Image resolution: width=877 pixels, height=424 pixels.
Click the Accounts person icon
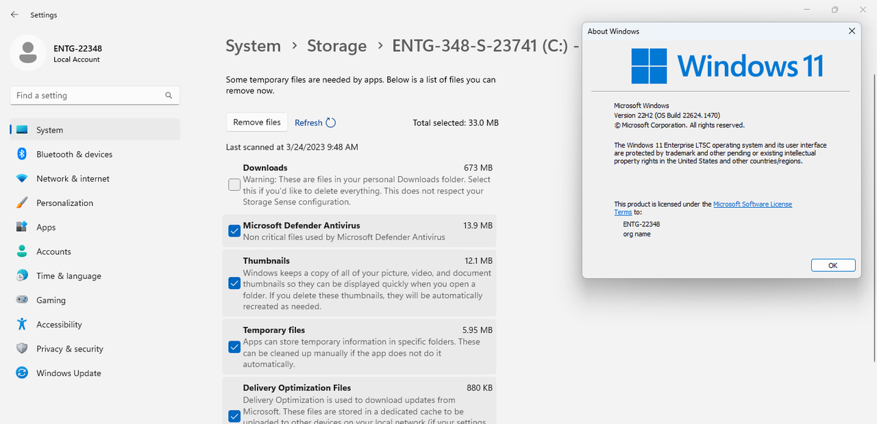click(x=22, y=251)
